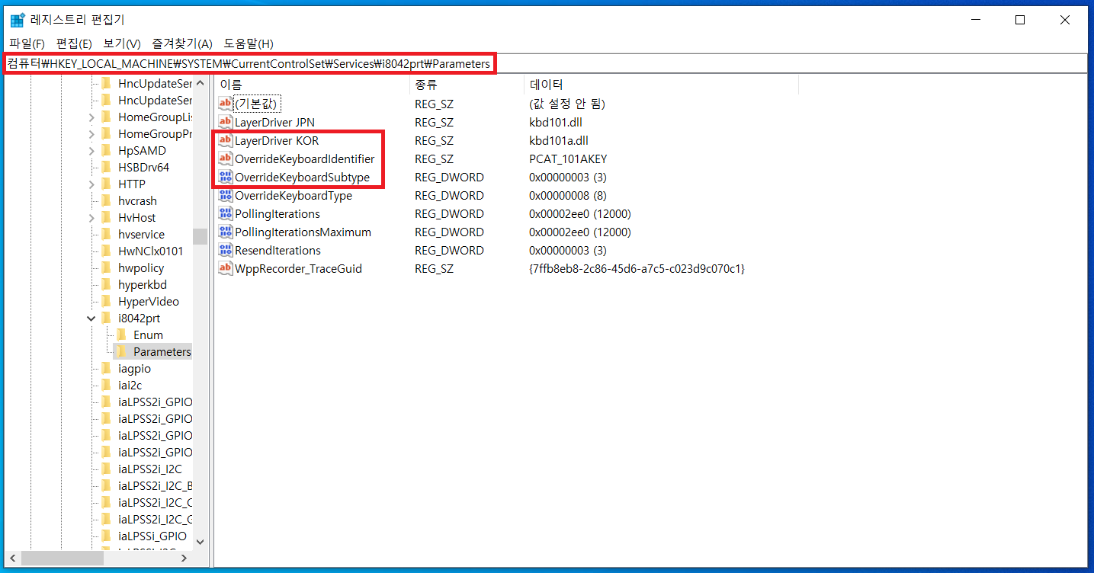Expand the HTTP key node
1094x573 pixels.
pos(91,184)
